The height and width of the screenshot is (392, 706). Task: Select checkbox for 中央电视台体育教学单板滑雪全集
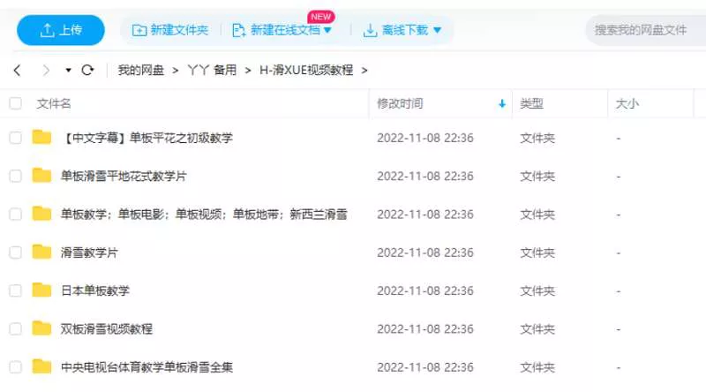point(16,366)
